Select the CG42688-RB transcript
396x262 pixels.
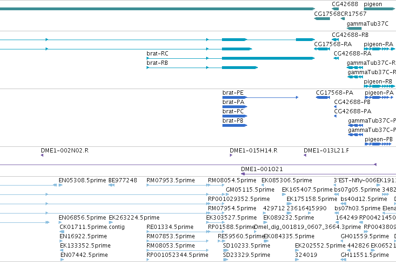[x=335, y=40]
